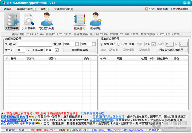
Task: Close the application window
Action: pos(188,3)
